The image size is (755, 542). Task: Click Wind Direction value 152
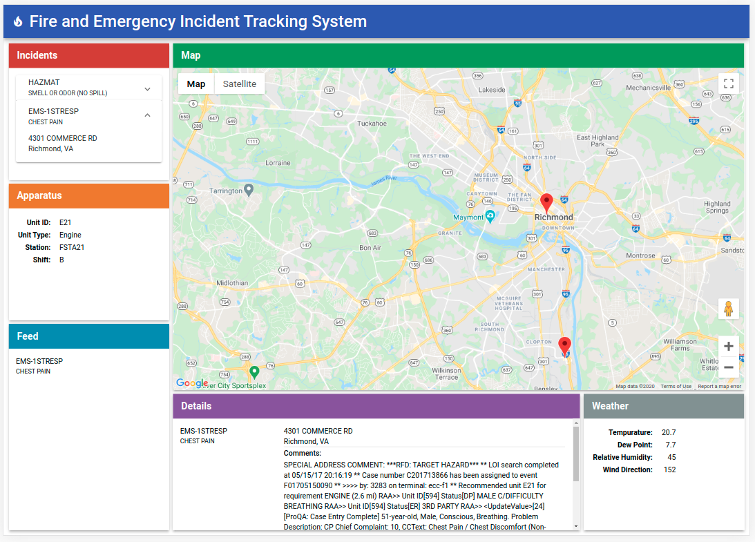coord(670,470)
